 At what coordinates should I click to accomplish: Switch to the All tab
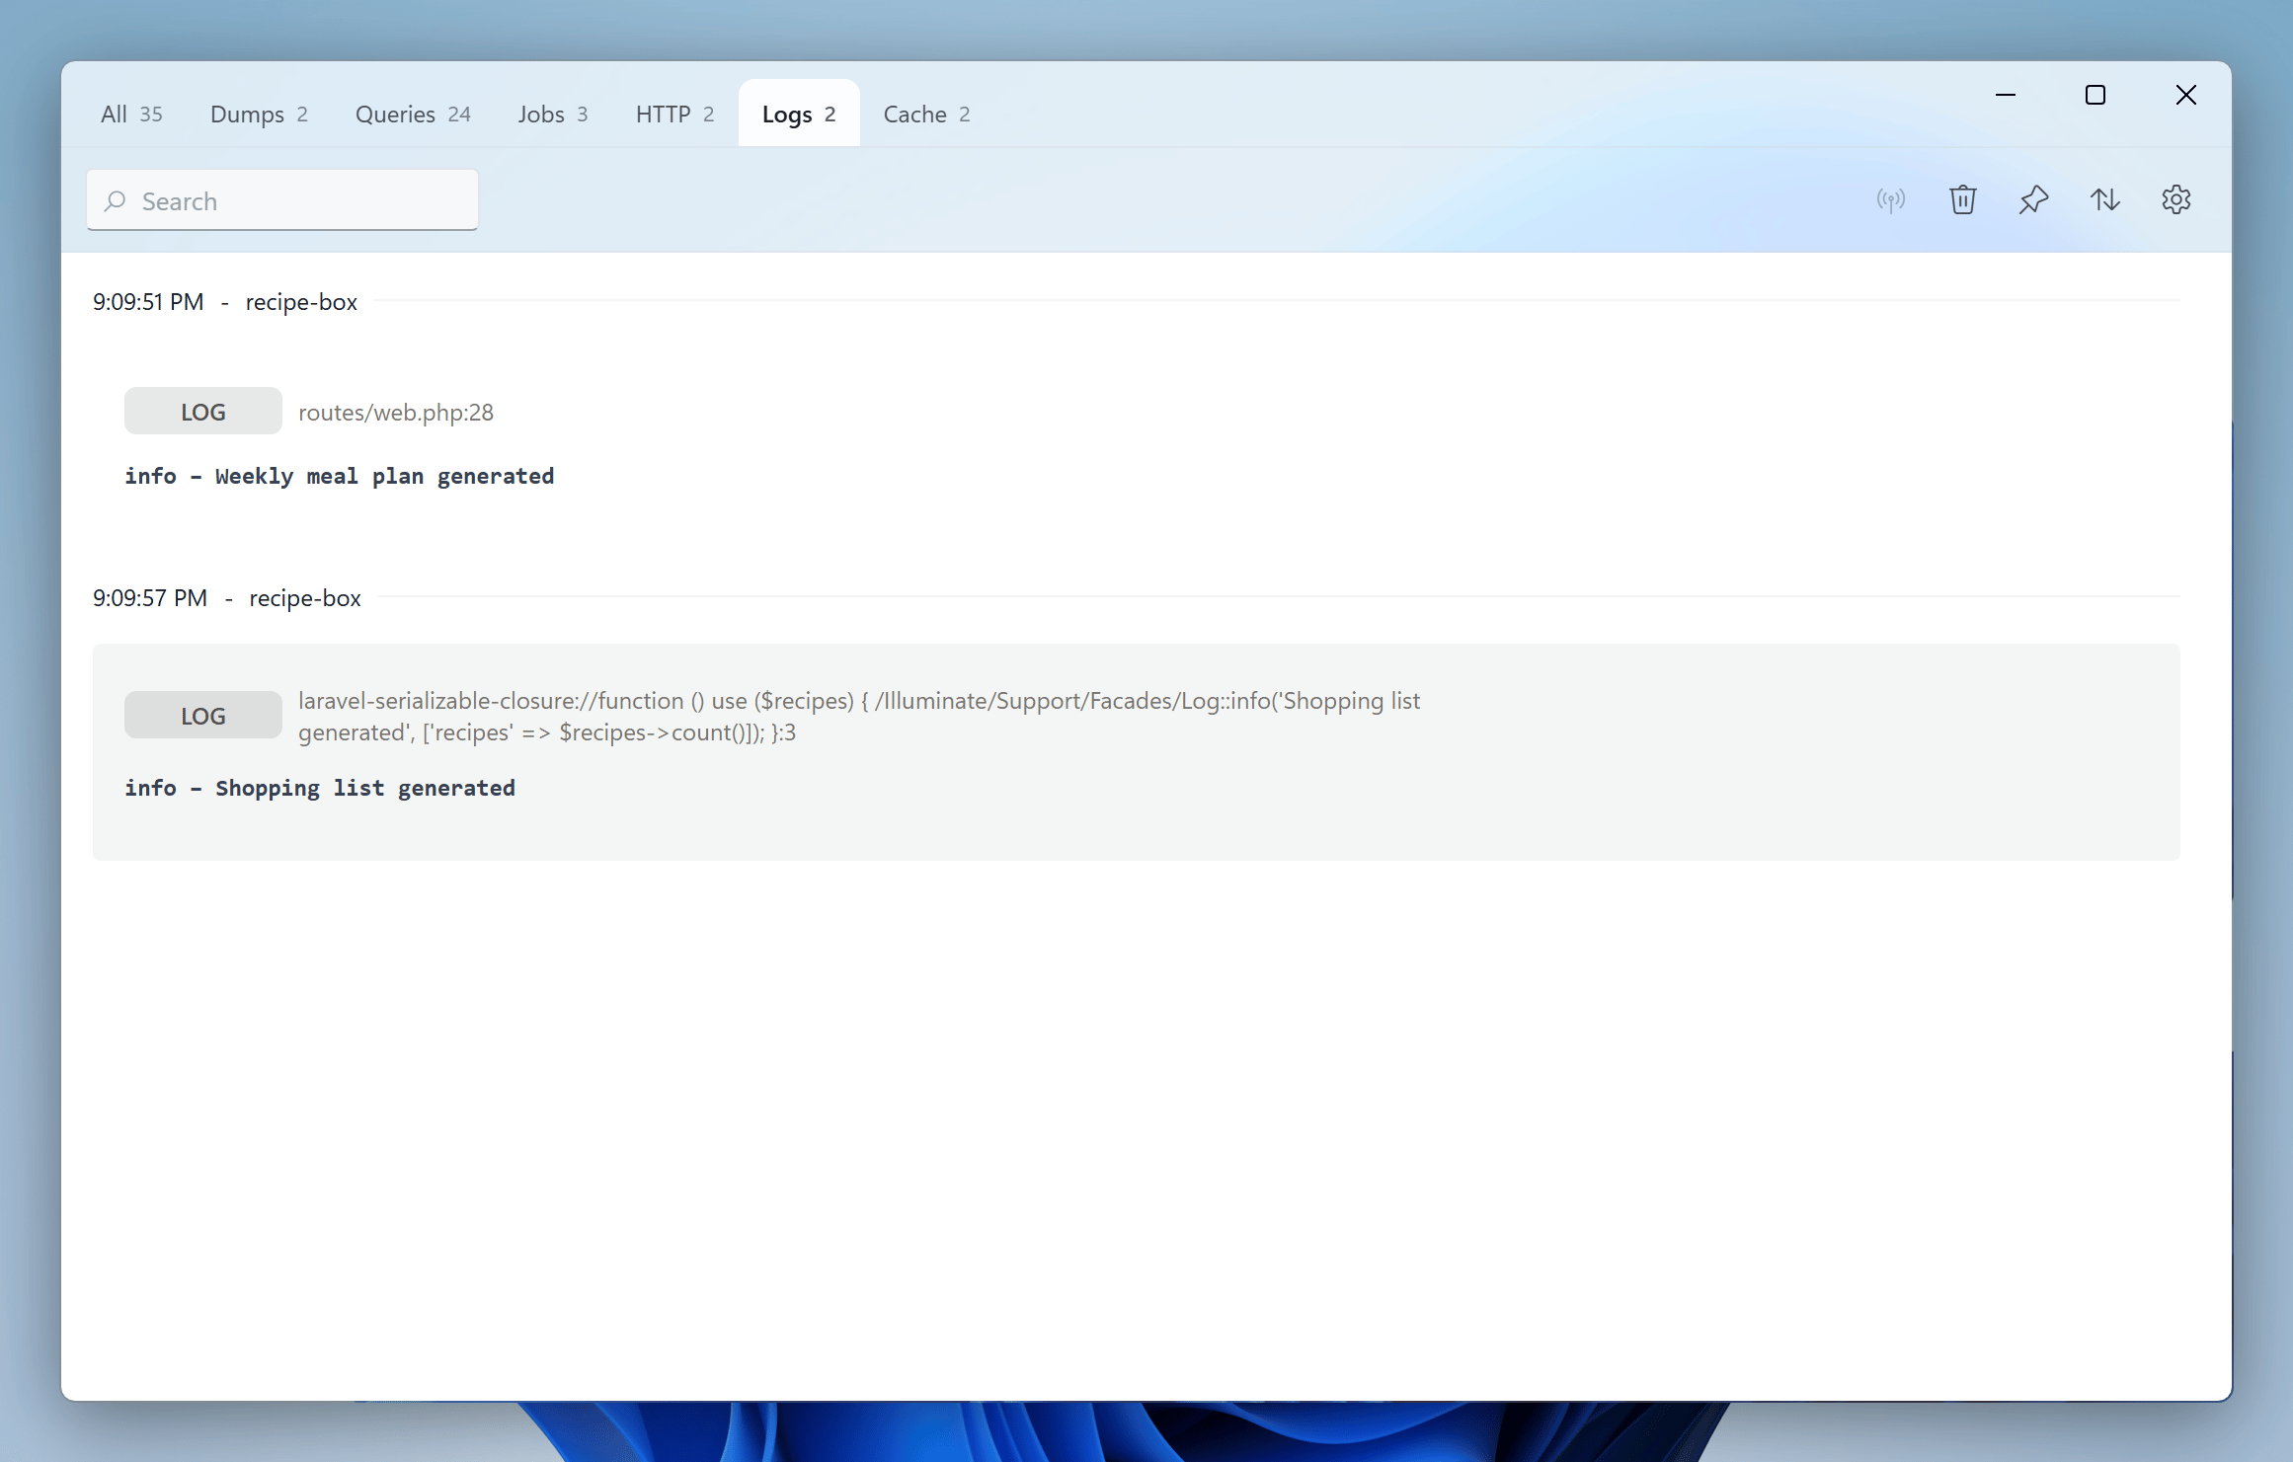pos(131,115)
